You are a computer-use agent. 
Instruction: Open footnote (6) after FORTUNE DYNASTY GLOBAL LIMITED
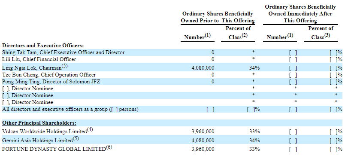(109, 147)
